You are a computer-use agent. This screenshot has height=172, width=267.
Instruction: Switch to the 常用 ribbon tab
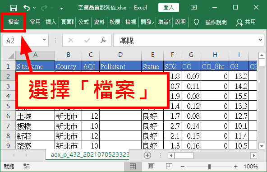click(x=35, y=22)
